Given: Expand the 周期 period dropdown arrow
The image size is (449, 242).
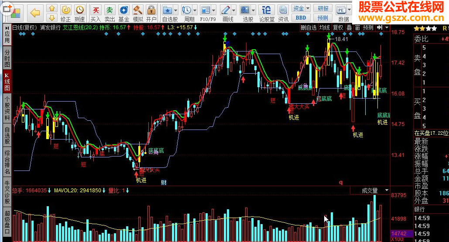Looking at the screenshot, I should [x=195, y=10].
